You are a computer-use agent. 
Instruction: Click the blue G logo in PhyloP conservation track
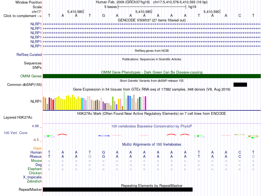click(104, 136)
